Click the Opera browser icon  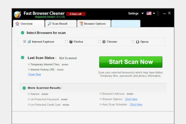[137, 42]
